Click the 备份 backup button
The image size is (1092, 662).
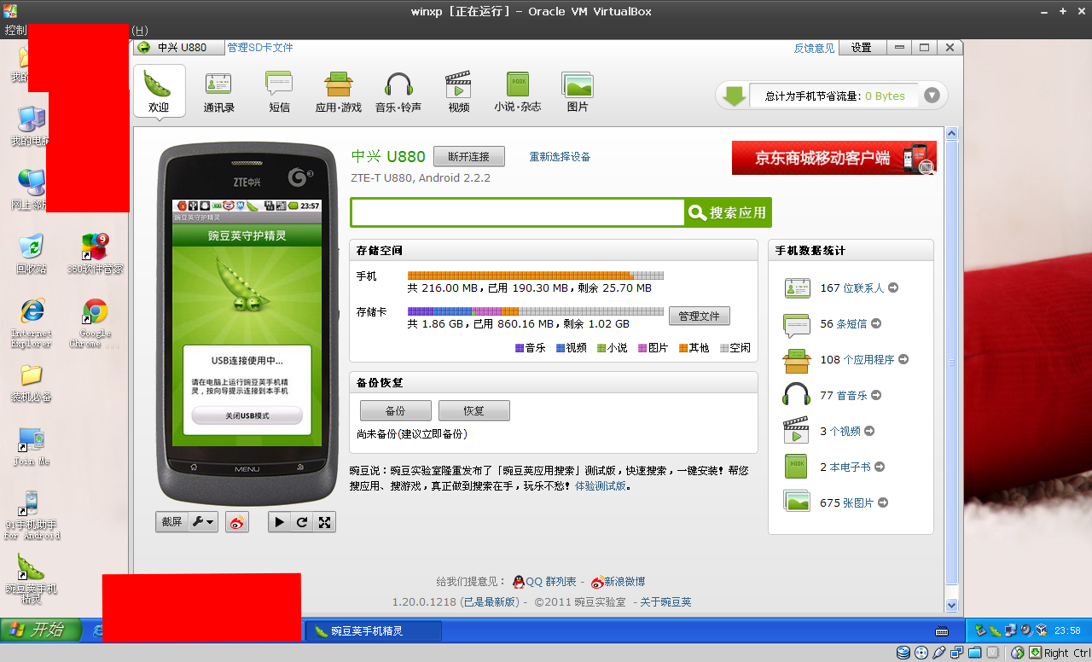[x=396, y=410]
